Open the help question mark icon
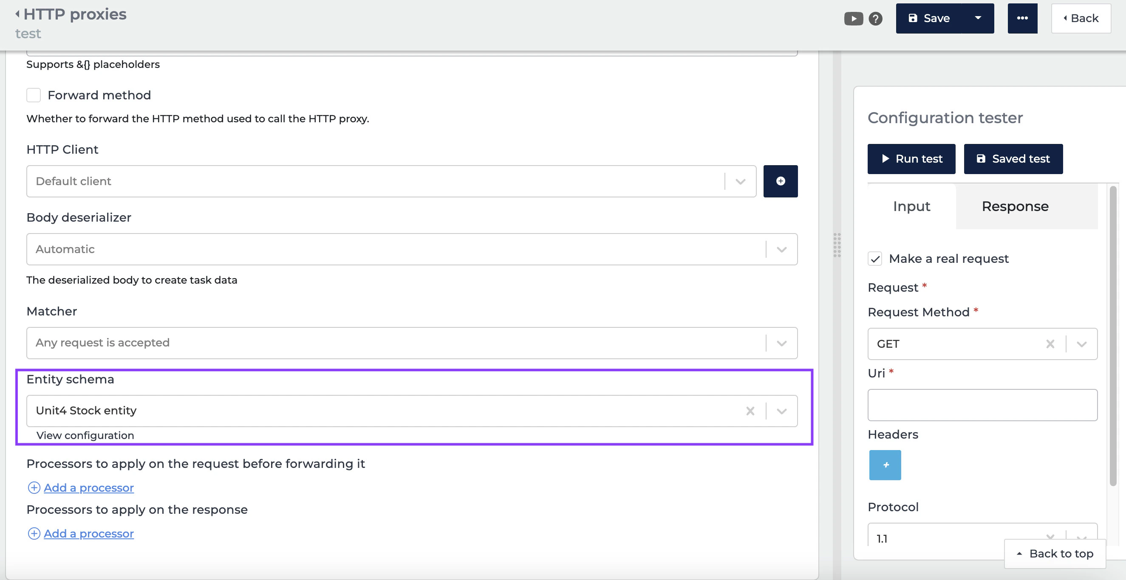1126x580 pixels. click(875, 19)
